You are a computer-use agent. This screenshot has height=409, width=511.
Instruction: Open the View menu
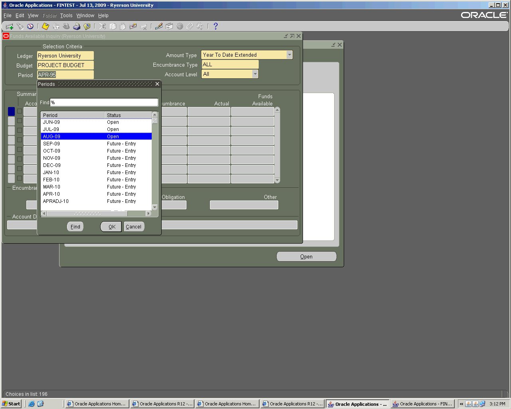(33, 16)
